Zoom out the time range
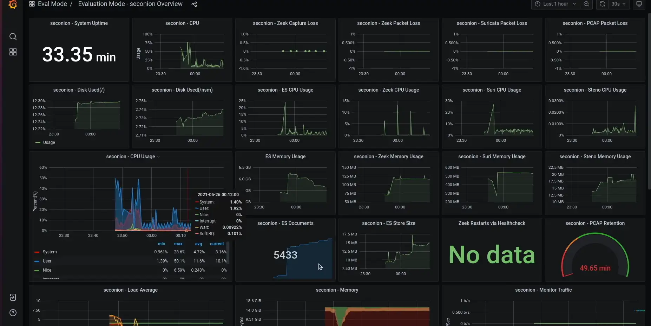Viewport: 651px width, 326px height. click(586, 4)
